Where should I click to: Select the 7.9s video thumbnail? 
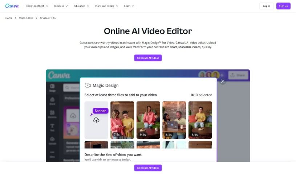pos(122,120)
